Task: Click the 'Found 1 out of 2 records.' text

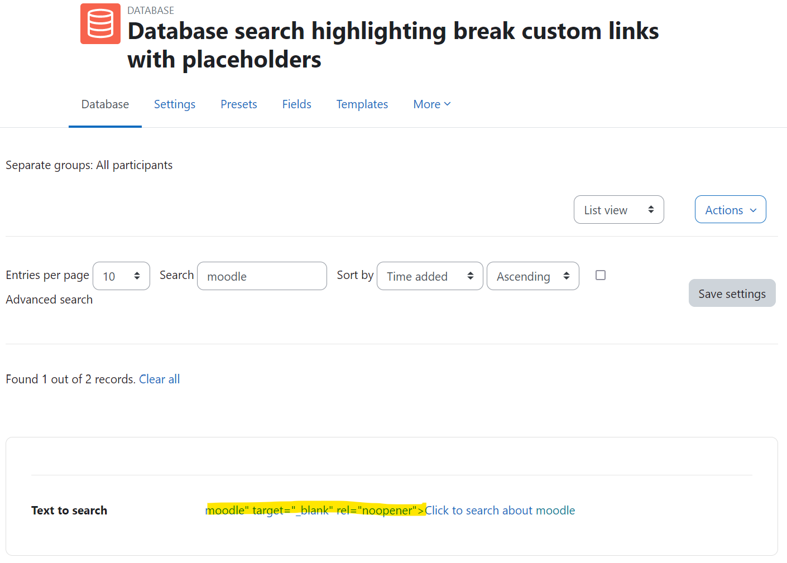Action: tap(71, 379)
